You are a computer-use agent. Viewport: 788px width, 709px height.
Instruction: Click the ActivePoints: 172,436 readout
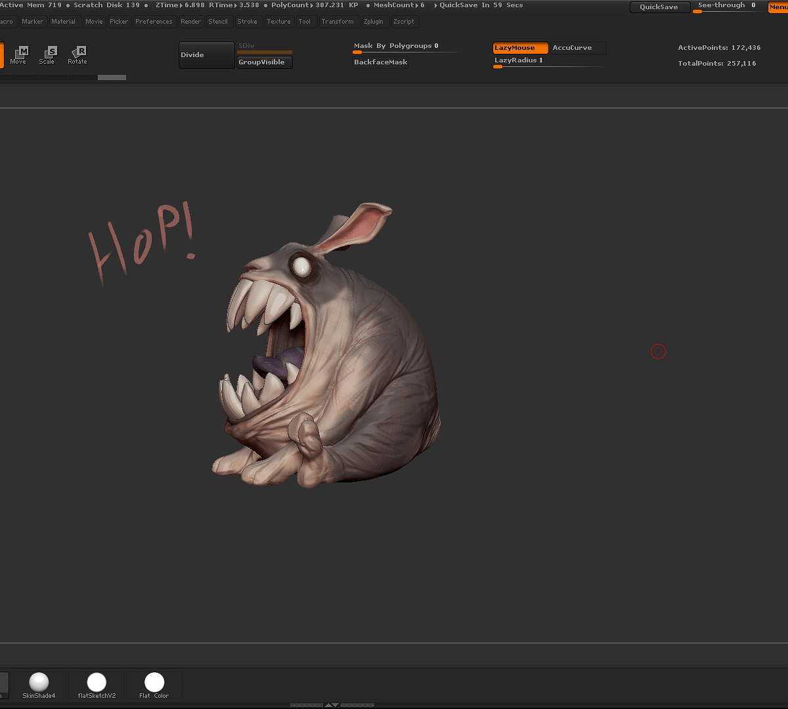719,48
